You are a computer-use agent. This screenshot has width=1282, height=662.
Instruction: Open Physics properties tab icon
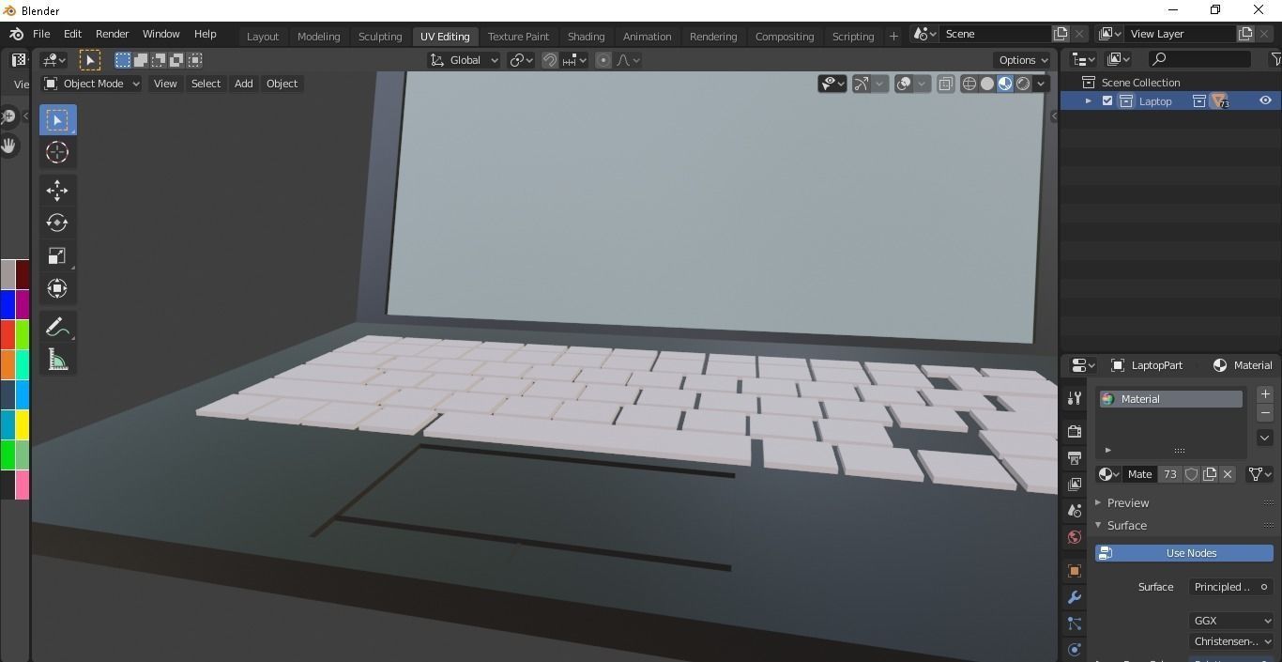coord(1075,650)
